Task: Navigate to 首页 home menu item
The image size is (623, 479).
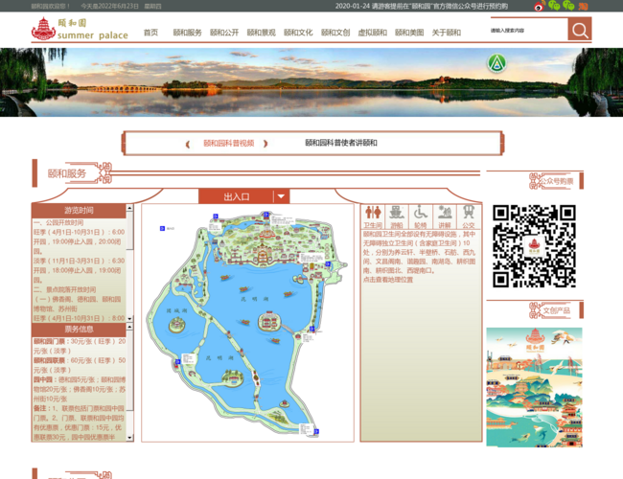Action: (150, 33)
